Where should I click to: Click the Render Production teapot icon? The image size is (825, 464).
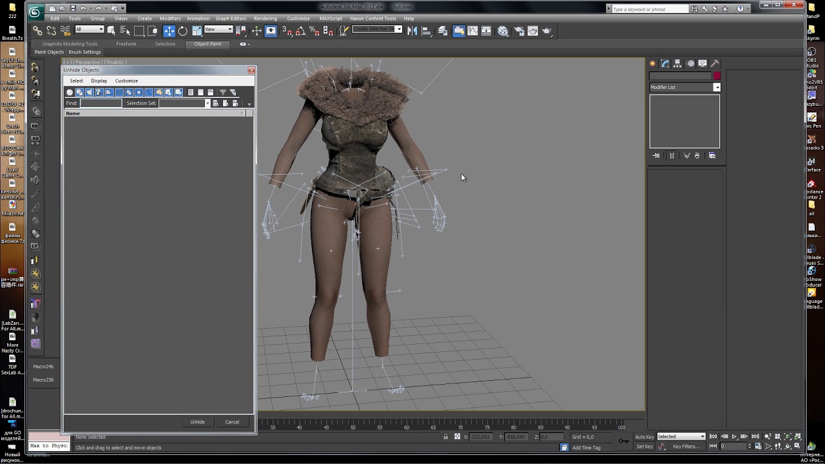547,31
